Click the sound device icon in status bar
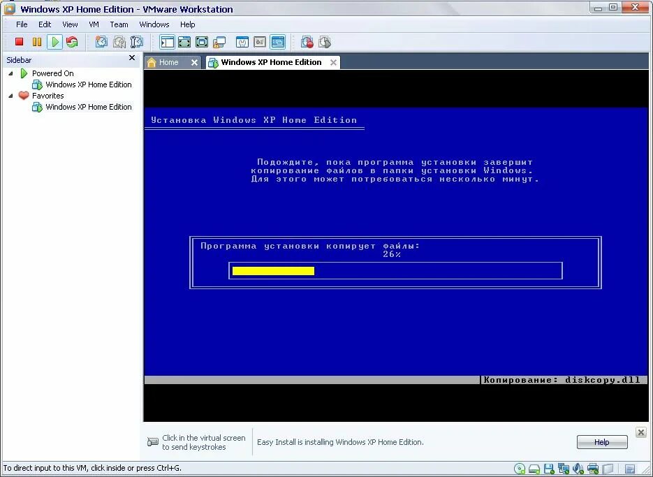653x477 pixels. (x=577, y=469)
